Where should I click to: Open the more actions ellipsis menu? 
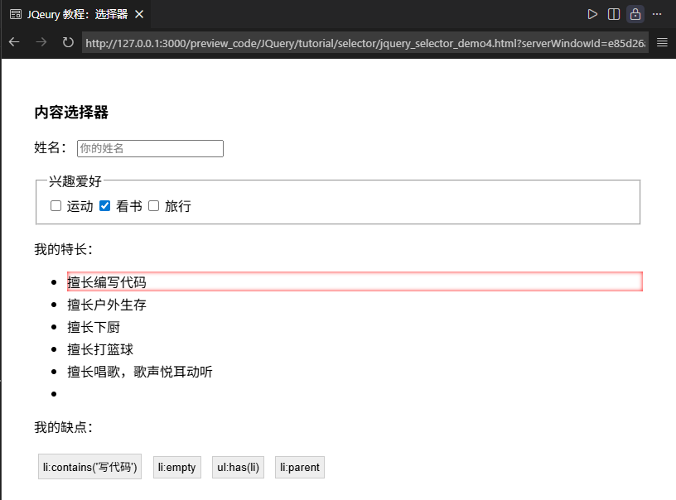pyautogui.click(x=657, y=14)
